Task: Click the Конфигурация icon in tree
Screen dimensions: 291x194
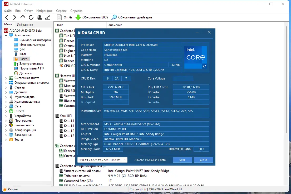Action: (11, 130)
